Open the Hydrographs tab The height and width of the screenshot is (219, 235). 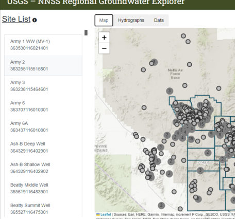(x=131, y=21)
